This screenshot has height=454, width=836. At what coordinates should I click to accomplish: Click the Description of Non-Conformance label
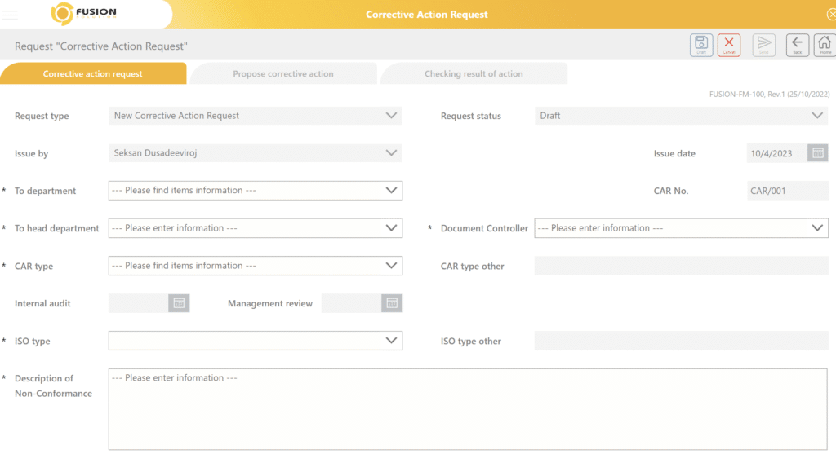(53, 386)
